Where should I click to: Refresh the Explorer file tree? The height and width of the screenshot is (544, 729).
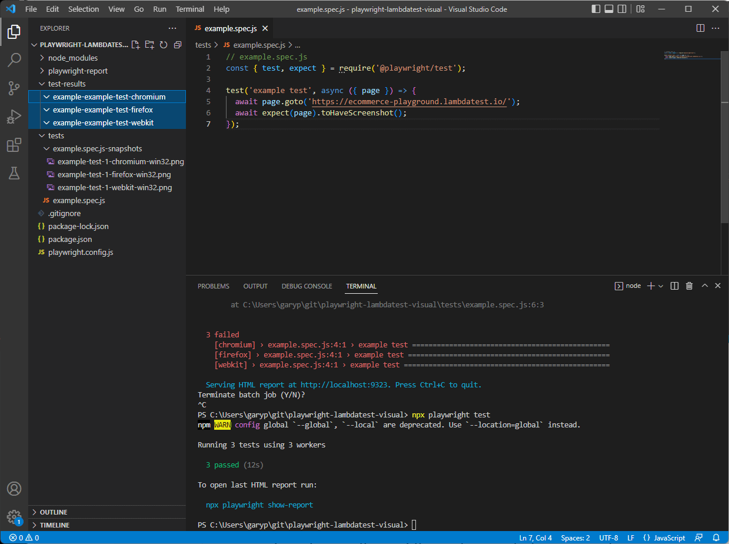click(x=164, y=45)
